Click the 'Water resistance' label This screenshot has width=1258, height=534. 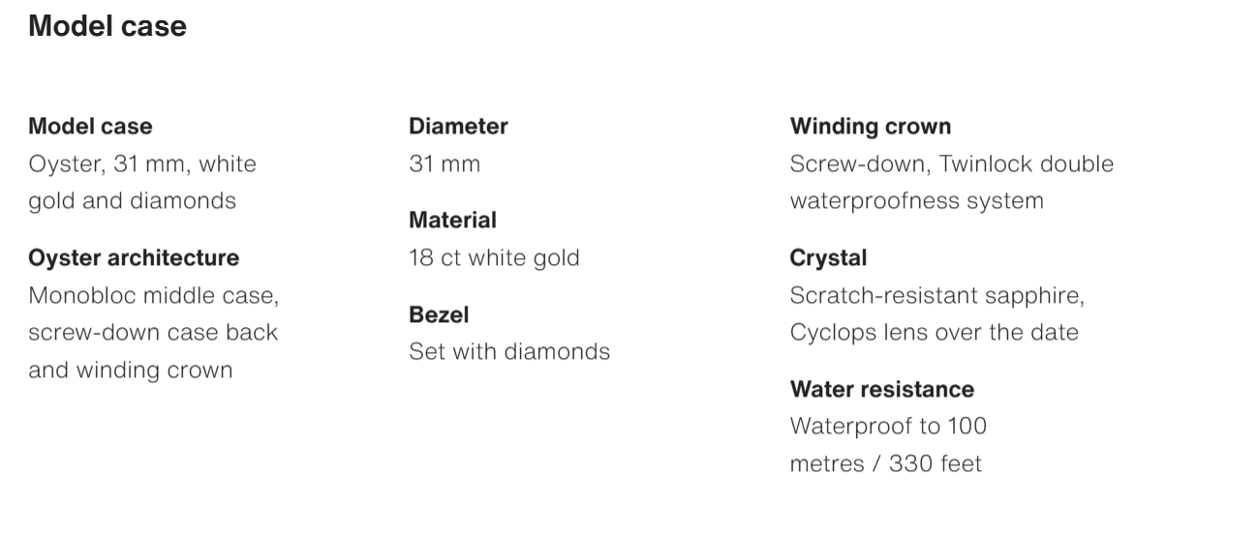tap(882, 389)
